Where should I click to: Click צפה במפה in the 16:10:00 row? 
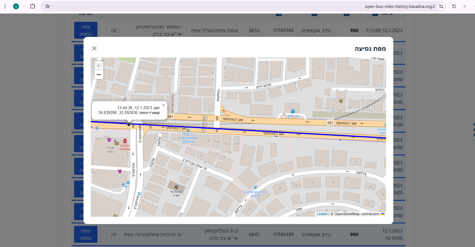(86, 235)
